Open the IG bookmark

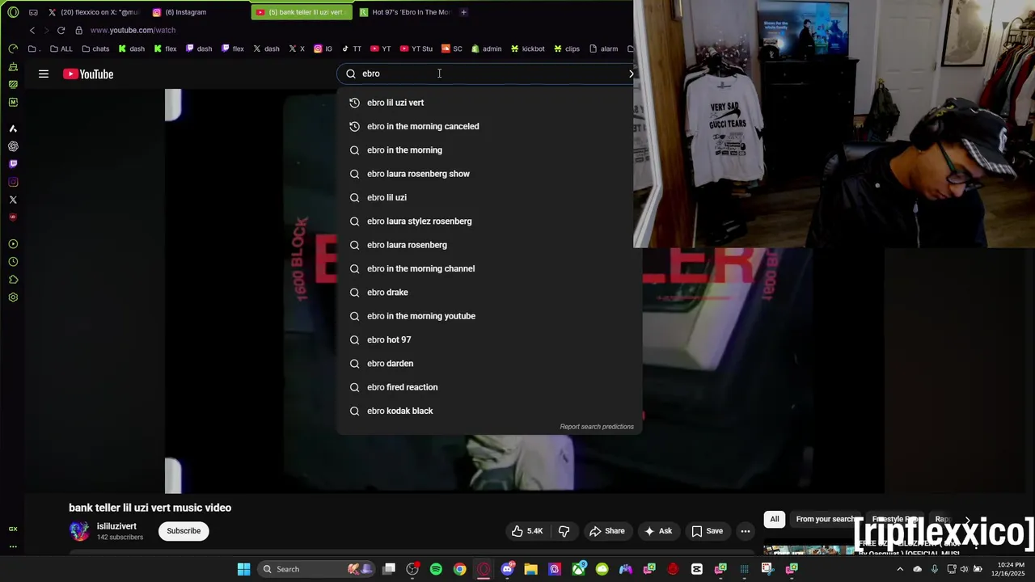point(323,48)
